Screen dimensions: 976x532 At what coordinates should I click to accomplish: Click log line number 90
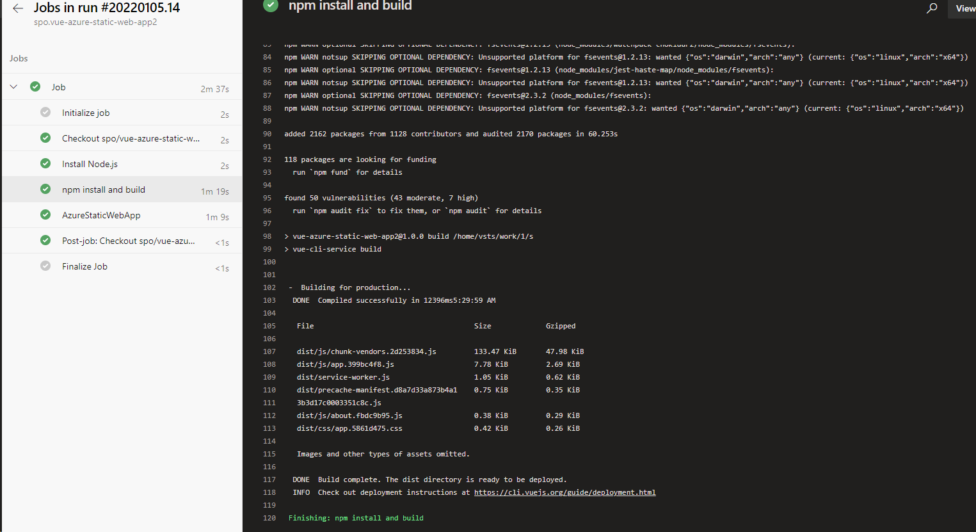tap(268, 134)
